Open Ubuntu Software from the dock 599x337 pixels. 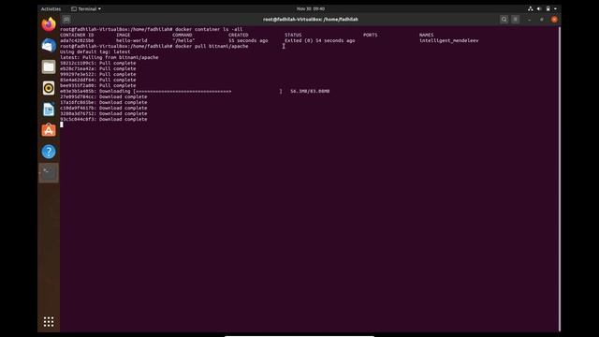49,130
